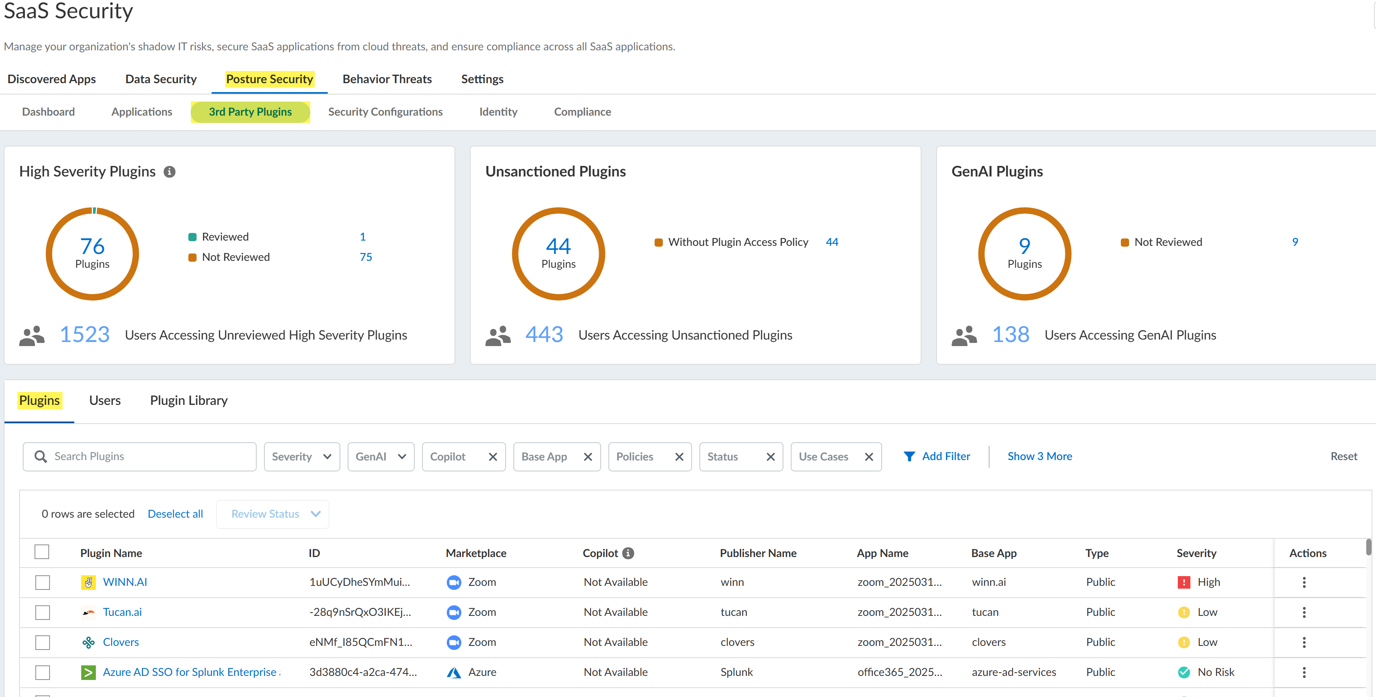Click the High Severity Plugins info icon

pos(169,172)
